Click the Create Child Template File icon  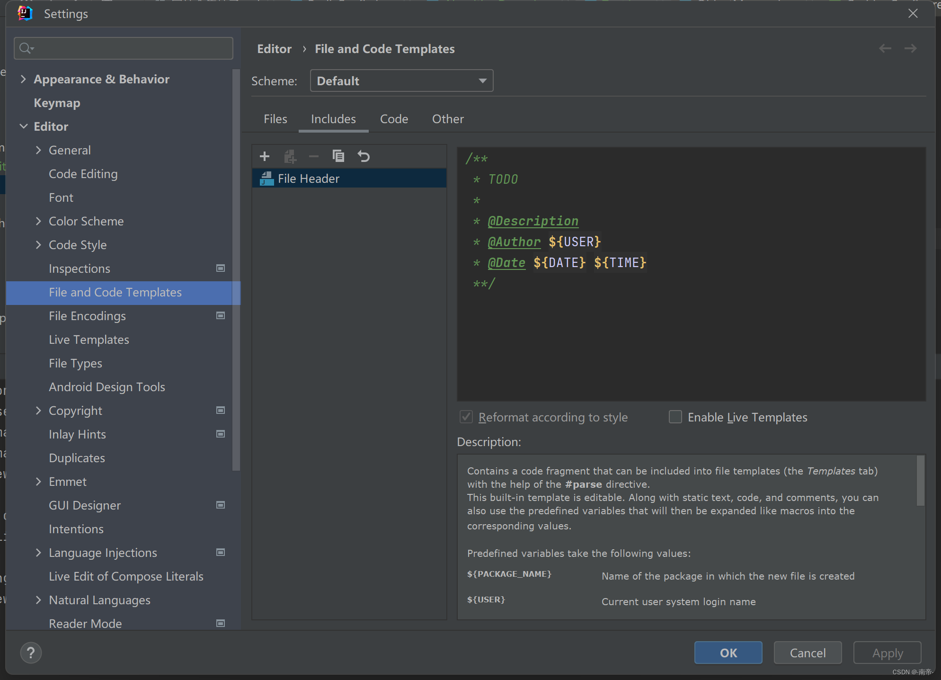point(290,156)
